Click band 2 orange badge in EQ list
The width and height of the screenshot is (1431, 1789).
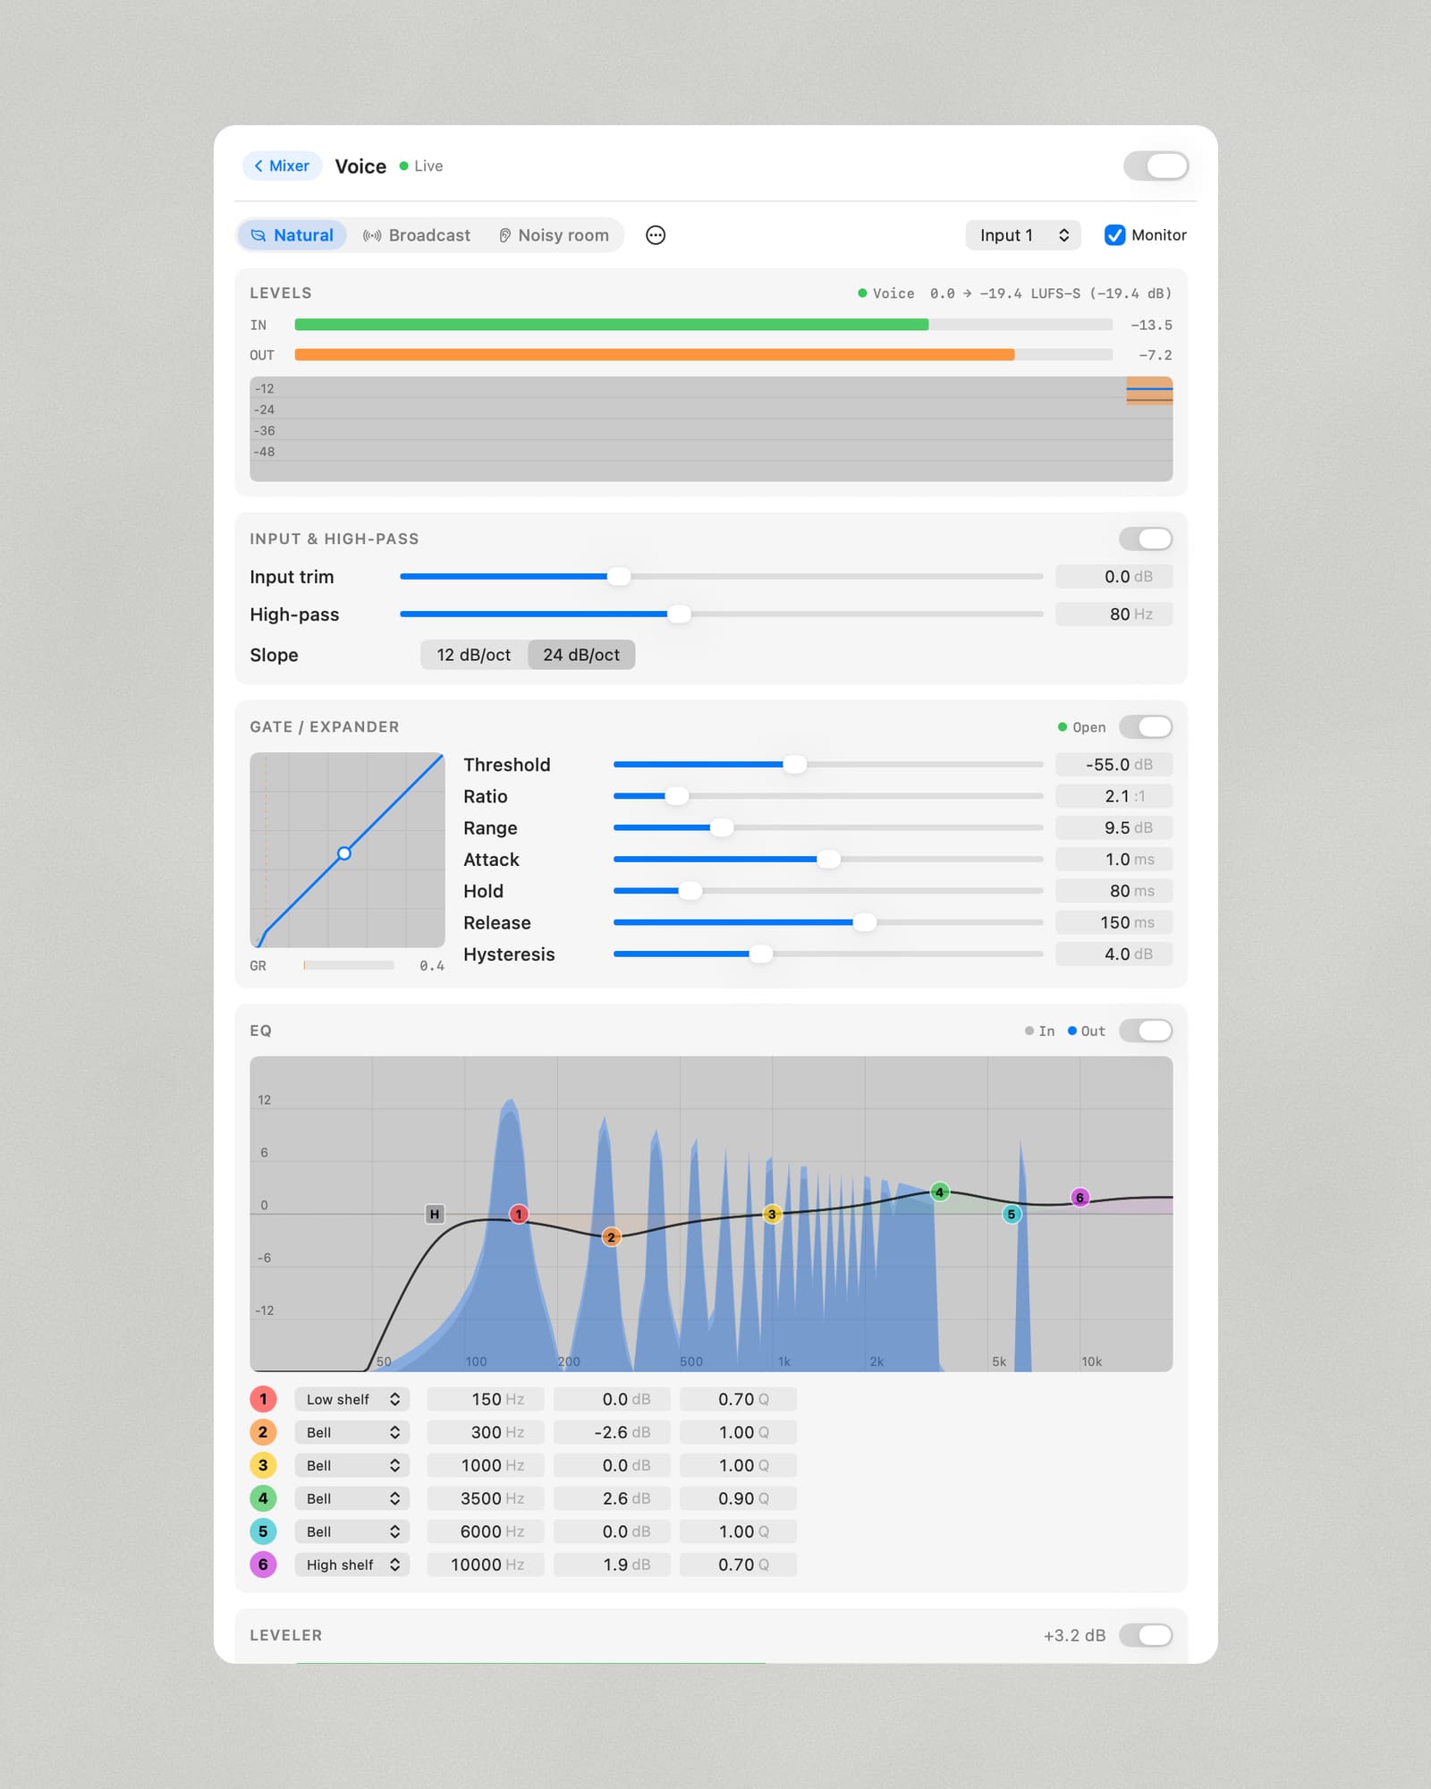pyautogui.click(x=263, y=1432)
